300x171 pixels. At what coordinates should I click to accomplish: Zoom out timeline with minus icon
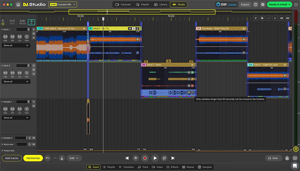click(x=268, y=18)
